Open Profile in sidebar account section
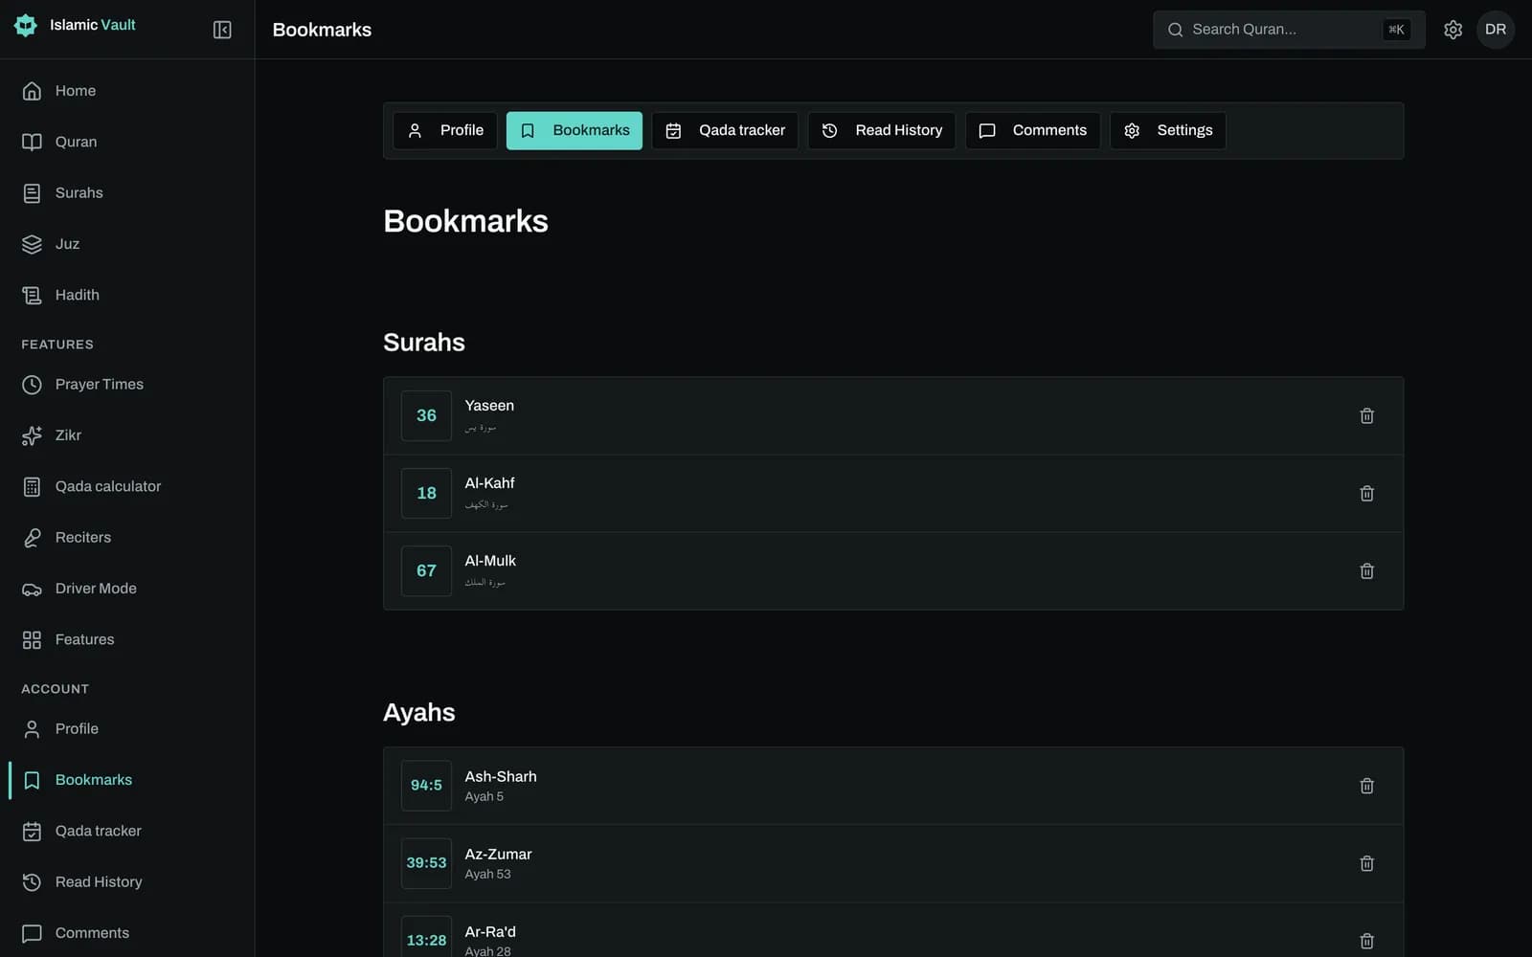Image resolution: width=1532 pixels, height=957 pixels. pyautogui.click(x=127, y=728)
